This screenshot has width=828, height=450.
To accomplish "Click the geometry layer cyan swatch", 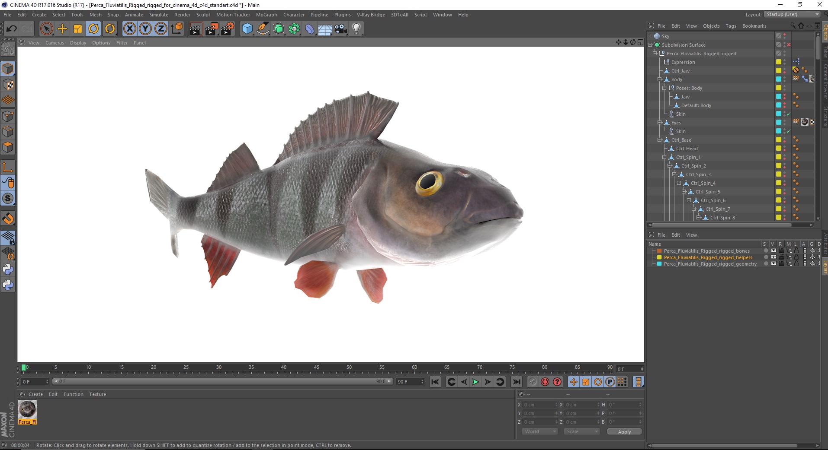I will tap(659, 264).
